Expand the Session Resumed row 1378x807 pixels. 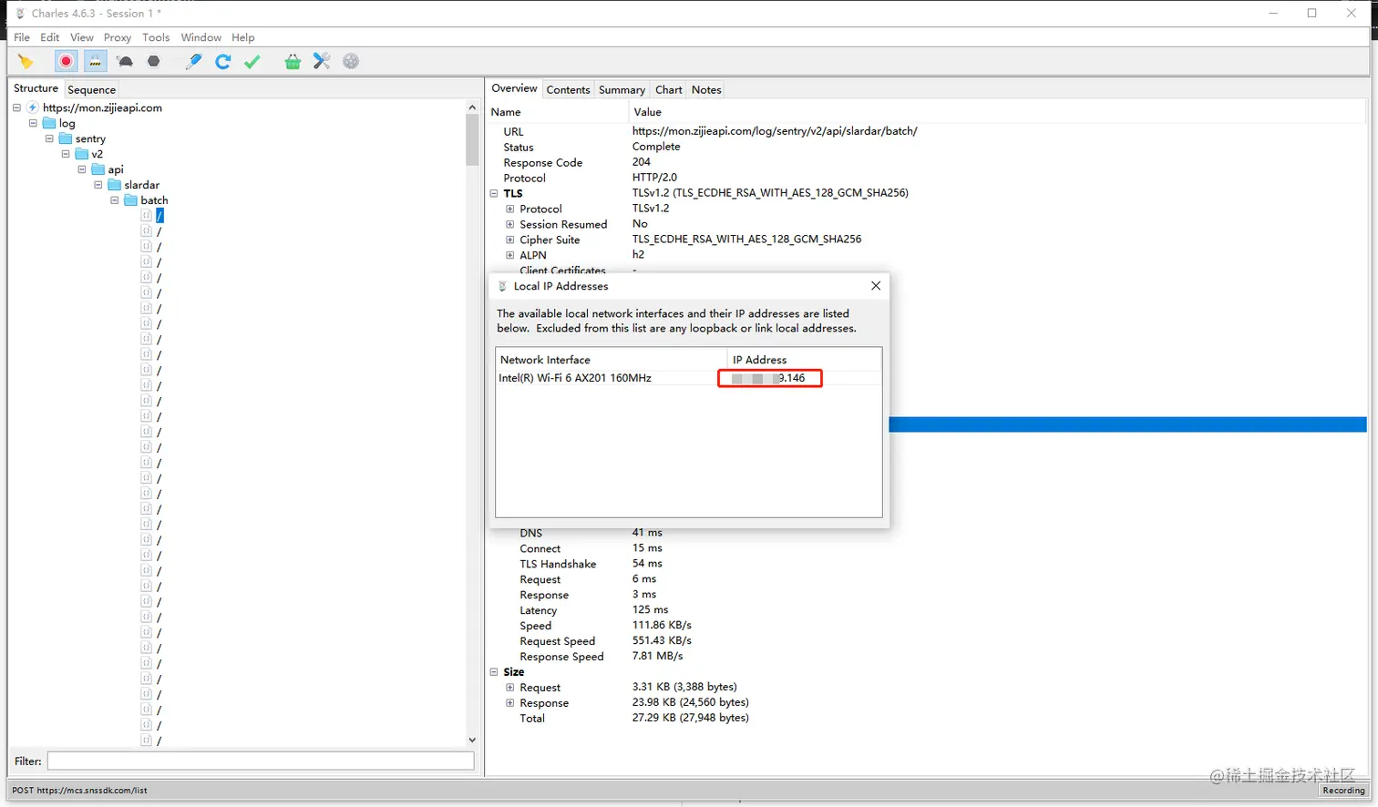click(510, 224)
